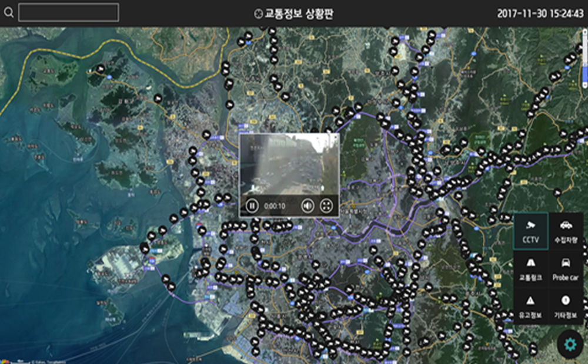
Task: Click the Kakao logo at map corner
Action: 5,360
